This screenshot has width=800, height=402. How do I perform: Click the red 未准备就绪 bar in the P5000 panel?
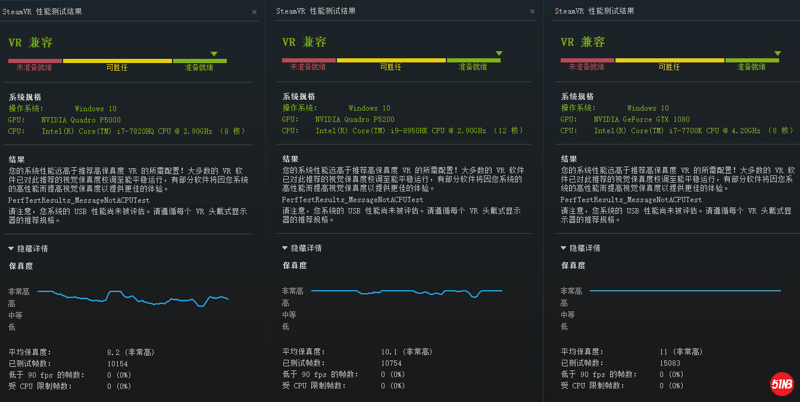(35, 61)
